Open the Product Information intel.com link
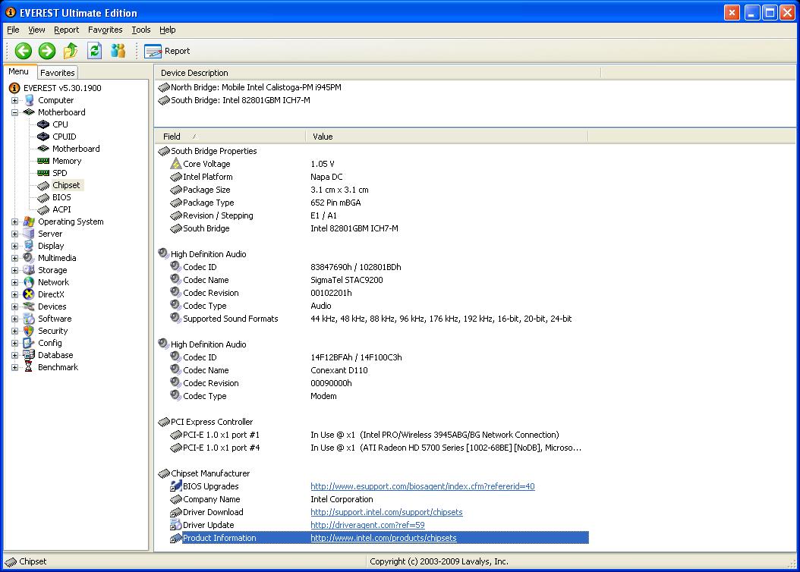The width and height of the screenshot is (800, 572). click(383, 538)
